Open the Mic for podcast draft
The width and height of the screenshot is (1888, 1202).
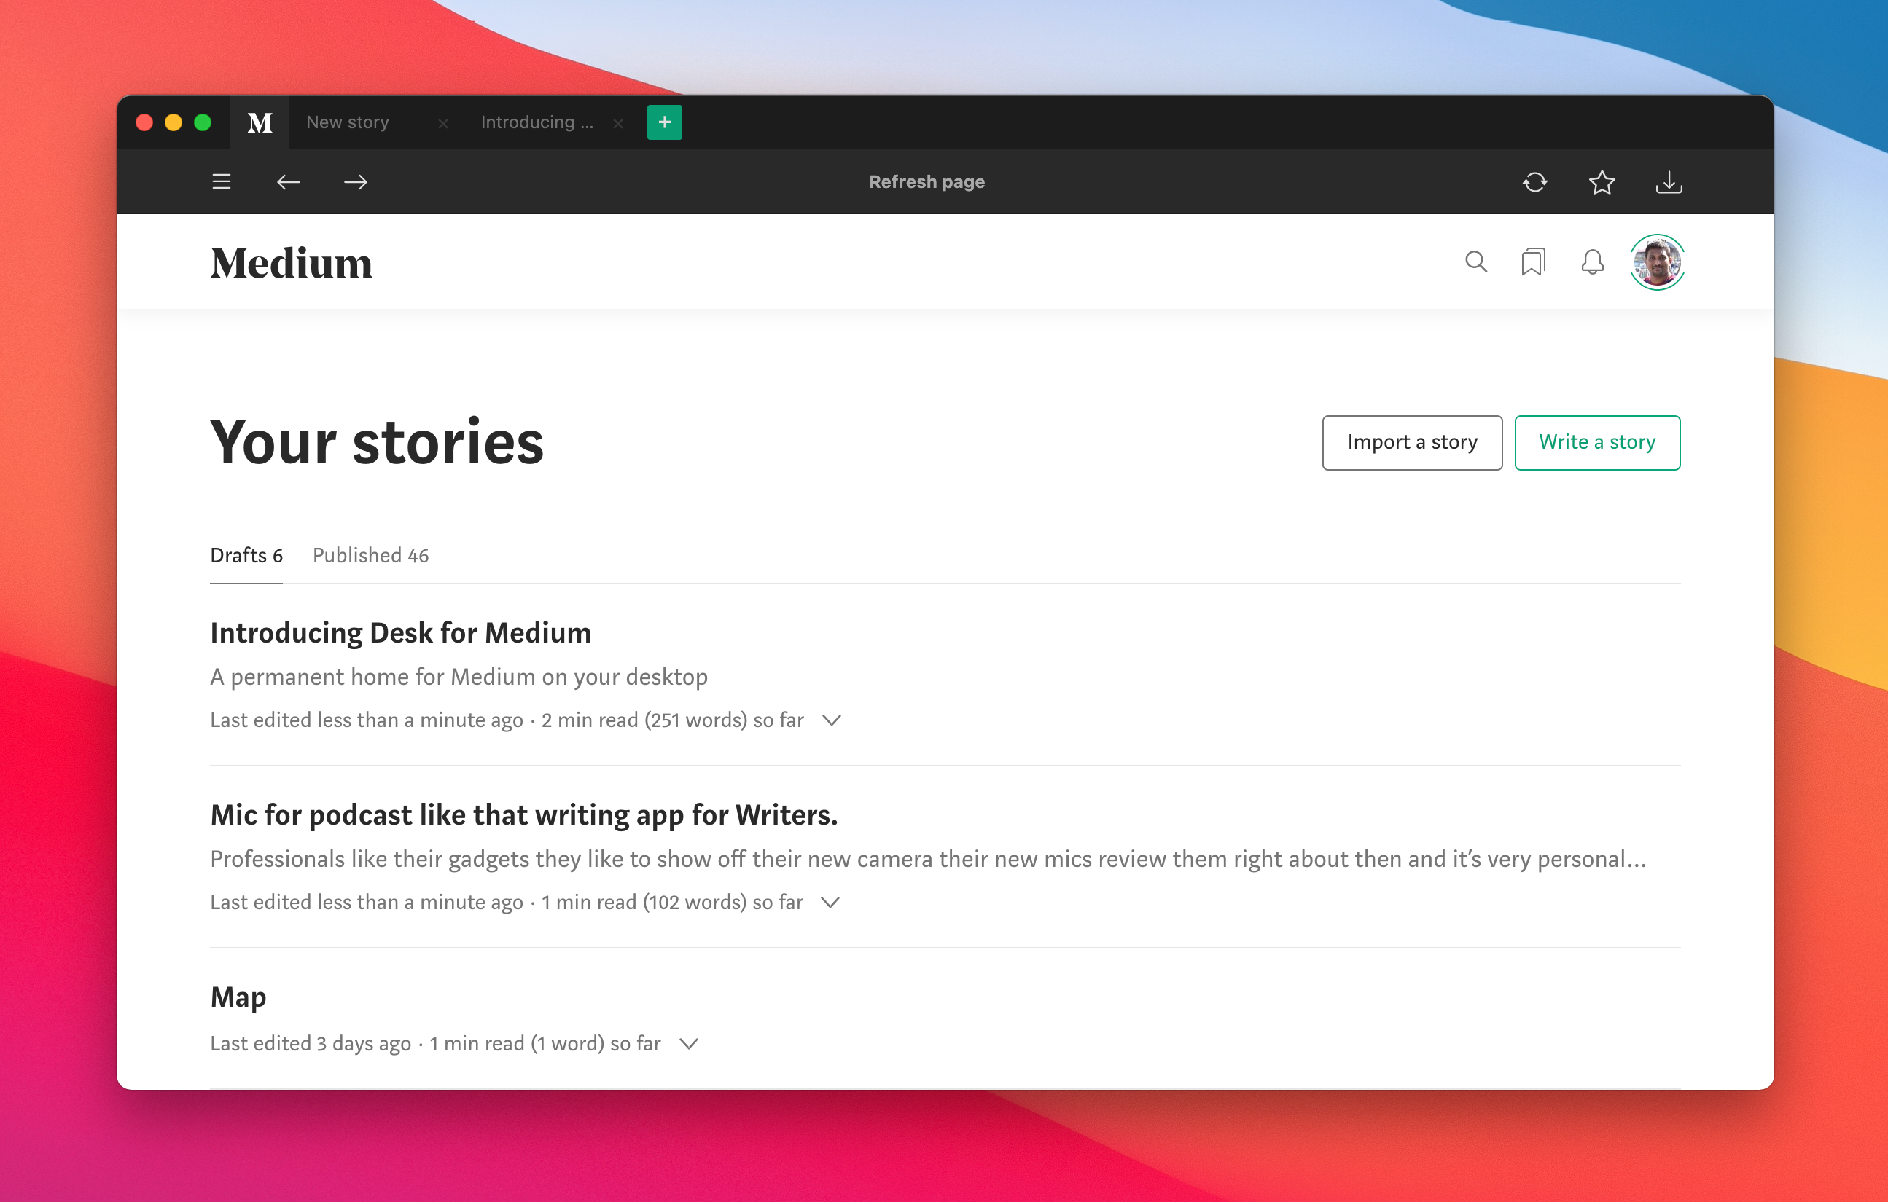coord(523,815)
